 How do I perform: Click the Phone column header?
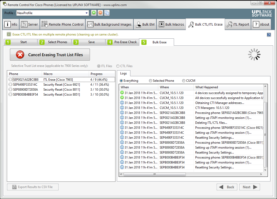24,74
